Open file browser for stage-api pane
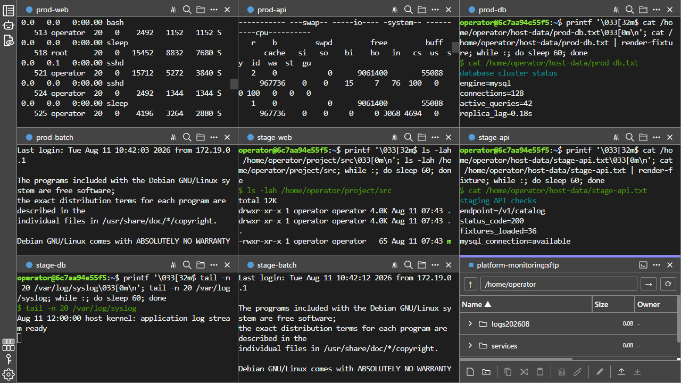This screenshot has height=383, width=681. (643, 137)
